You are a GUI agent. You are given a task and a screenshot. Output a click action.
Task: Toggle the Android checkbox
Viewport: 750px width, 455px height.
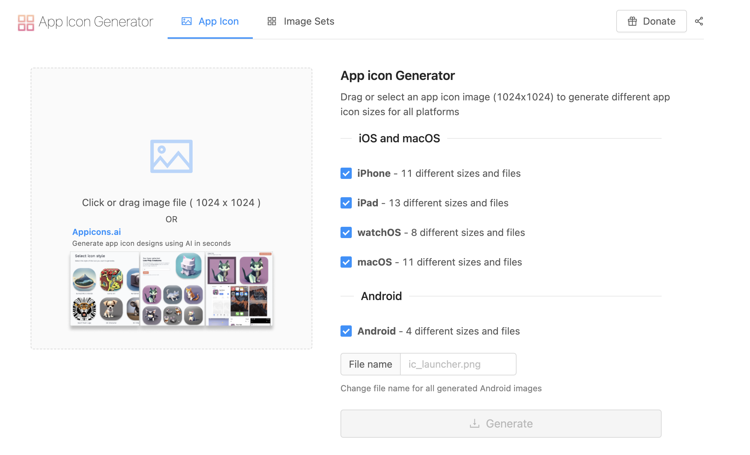pyautogui.click(x=346, y=331)
